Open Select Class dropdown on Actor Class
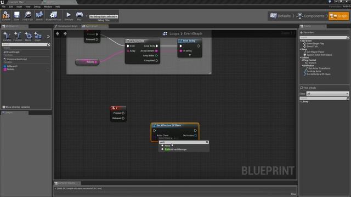This screenshot has height=197, width=351. 166,138
